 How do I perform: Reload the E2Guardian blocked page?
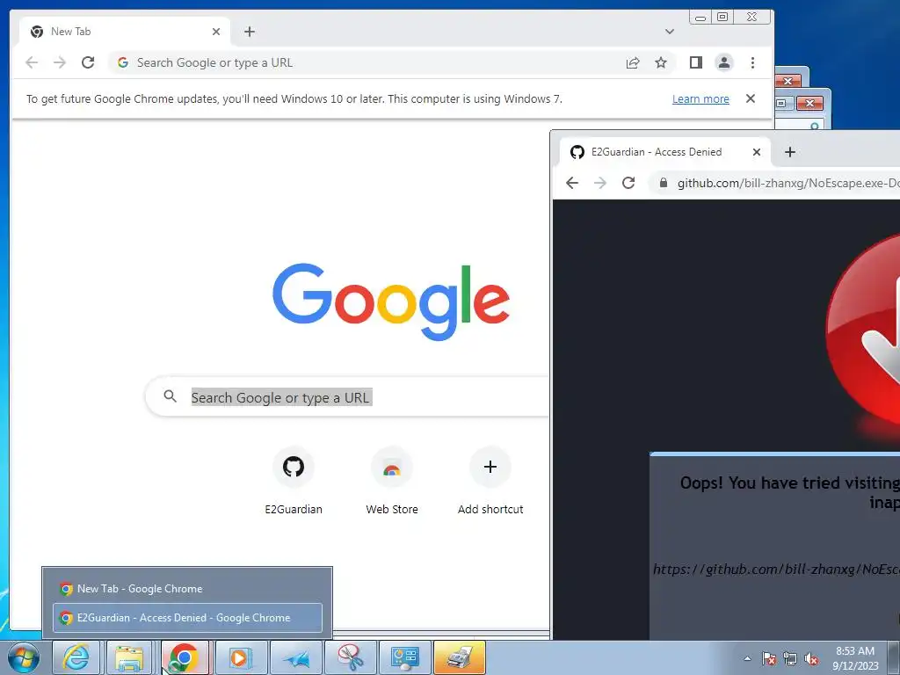628,183
